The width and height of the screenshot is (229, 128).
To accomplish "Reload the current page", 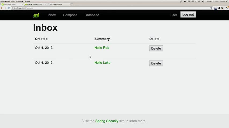I will (9, 8).
